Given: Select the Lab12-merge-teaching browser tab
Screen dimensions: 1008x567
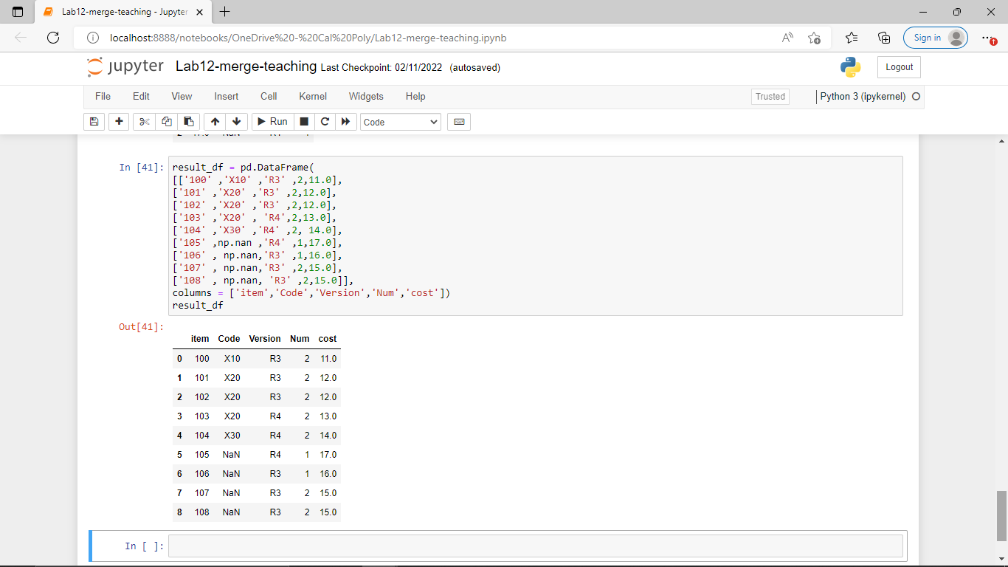Looking at the screenshot, I should coord(124,12).
